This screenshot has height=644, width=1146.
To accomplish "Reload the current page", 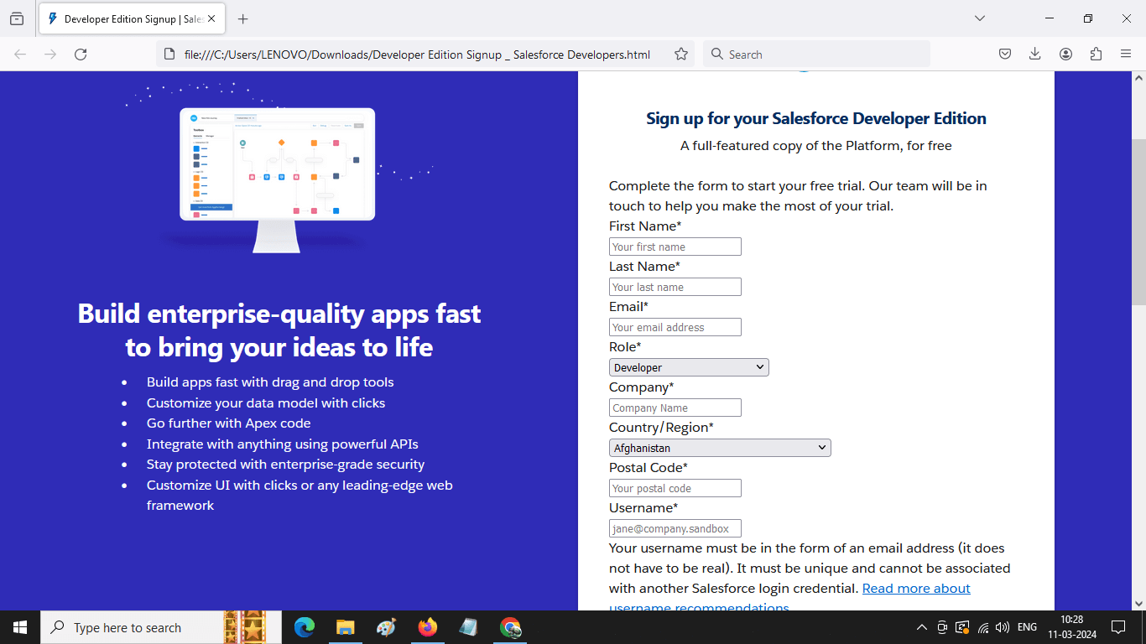I will pyautogui.click(x=81, y=54).
